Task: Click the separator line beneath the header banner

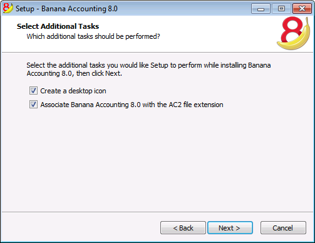Action: [x=158, y=52]
